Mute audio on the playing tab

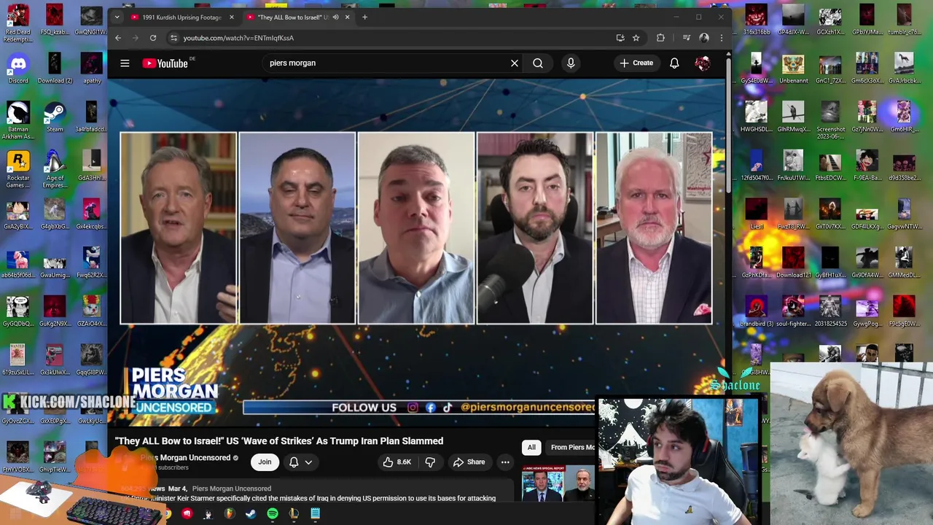tap(335, 17)
